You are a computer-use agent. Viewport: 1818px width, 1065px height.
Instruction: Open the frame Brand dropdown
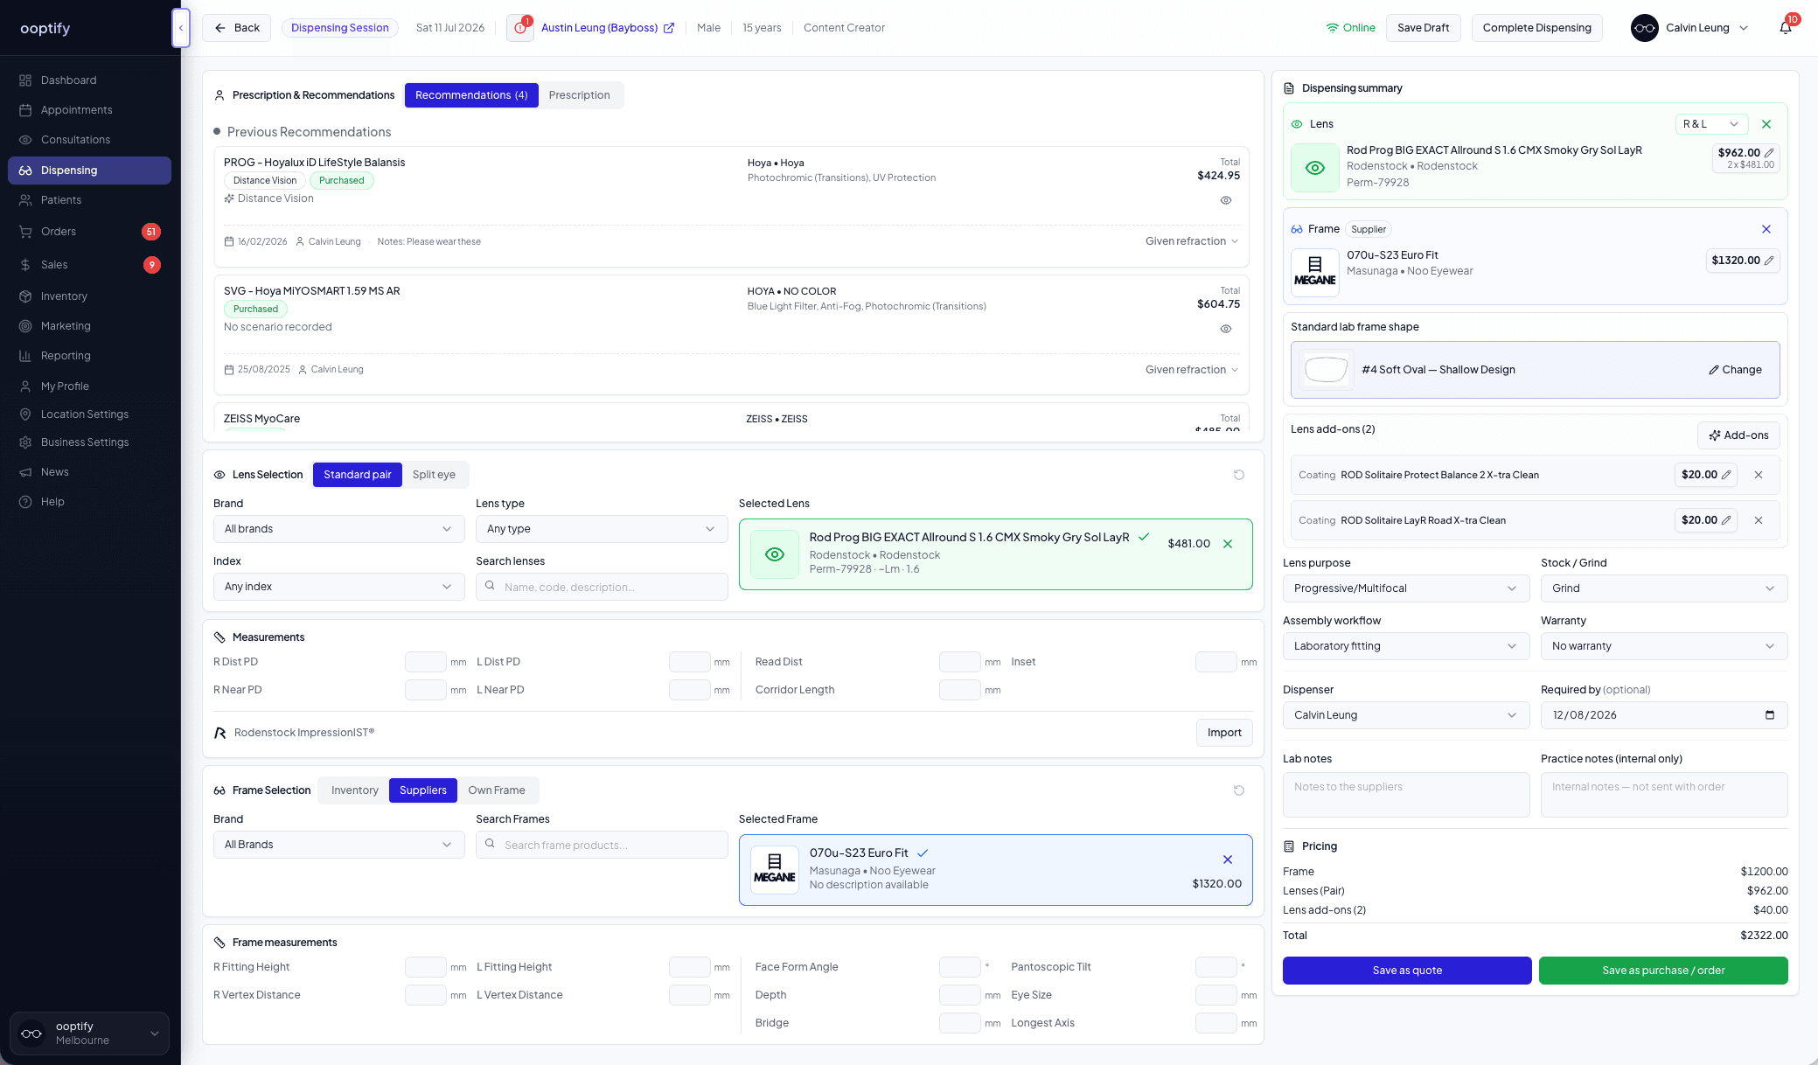338,845
